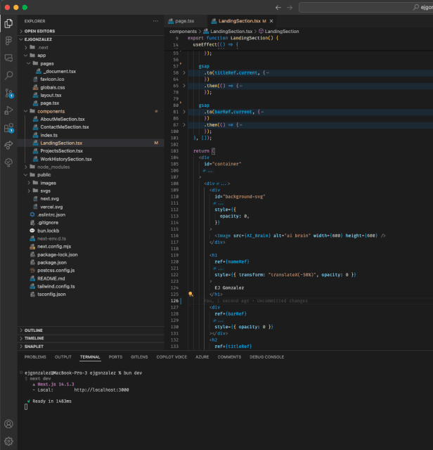The image size is (433, 450).
Task: Open the Manage gear icon
Action: tap(8, 441)
